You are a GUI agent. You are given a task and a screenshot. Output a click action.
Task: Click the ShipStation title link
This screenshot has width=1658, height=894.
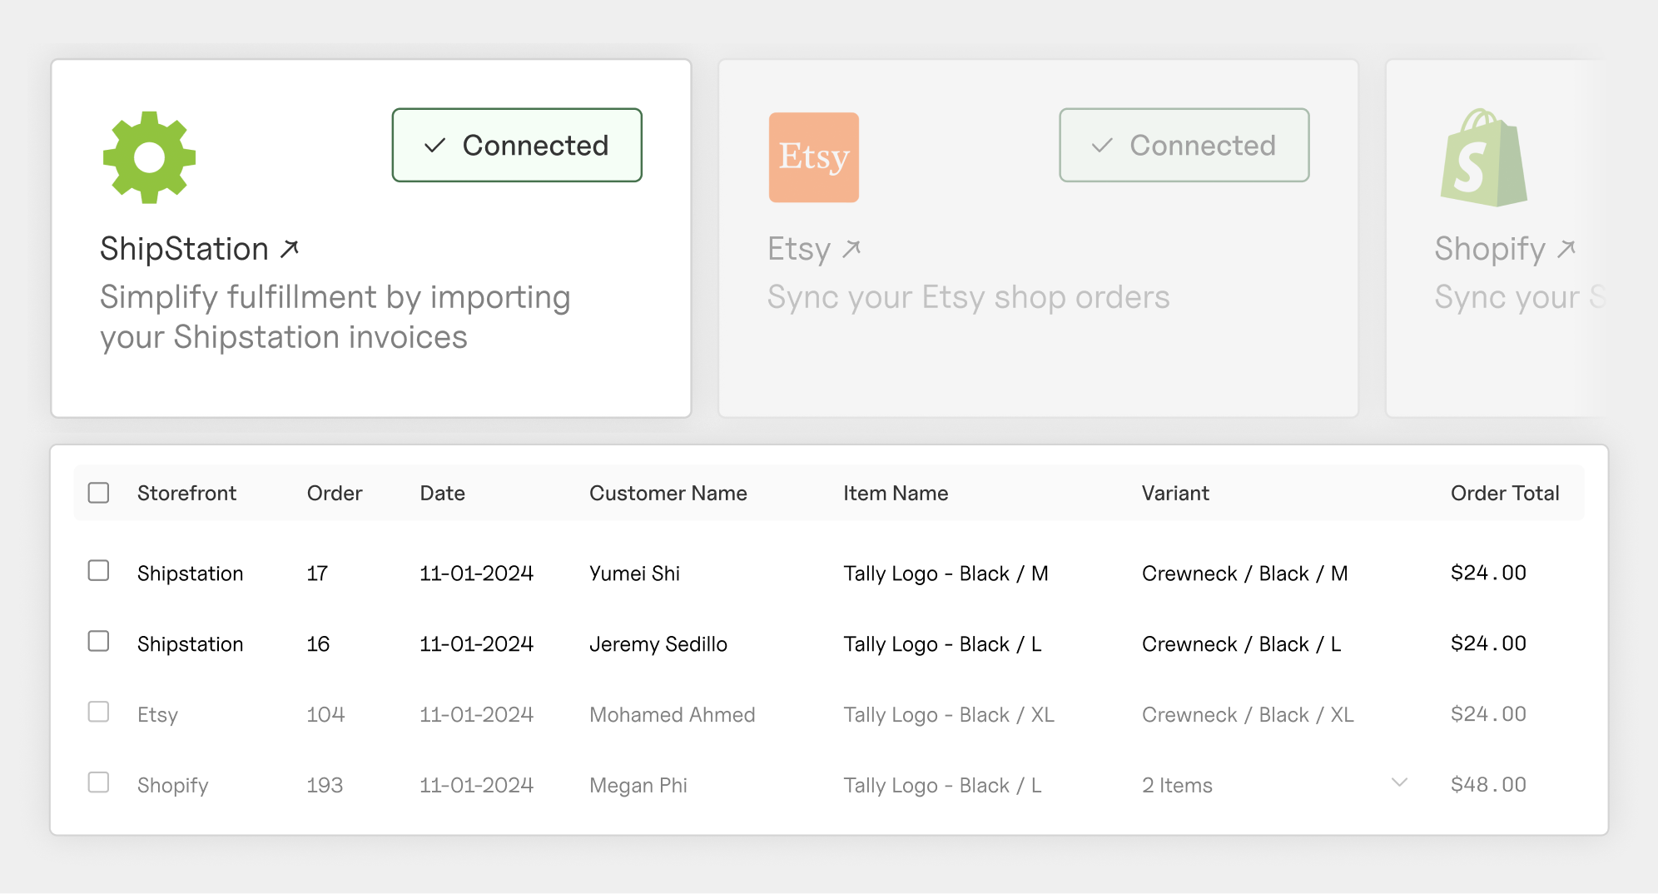tap(185, 248)
